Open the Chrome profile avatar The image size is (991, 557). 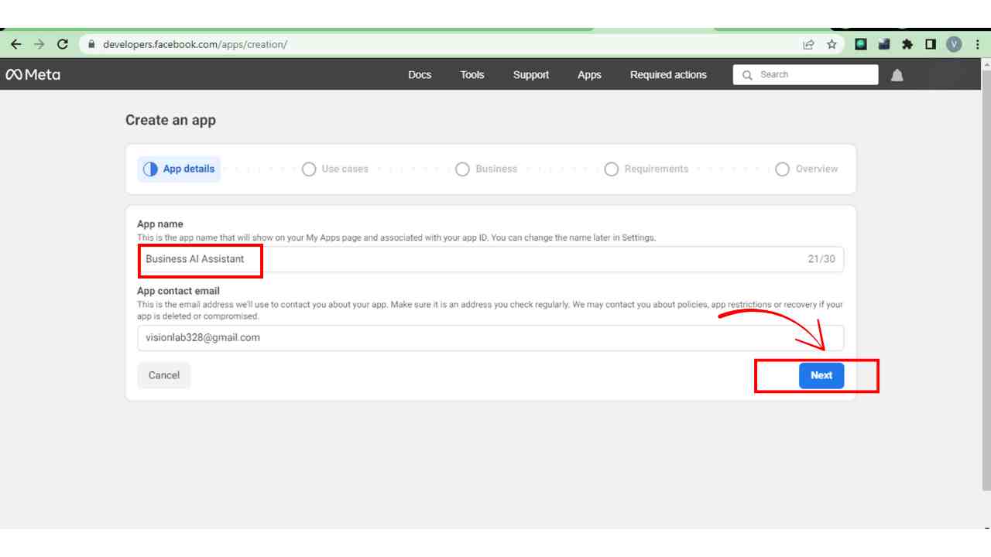tap(954, 44)
